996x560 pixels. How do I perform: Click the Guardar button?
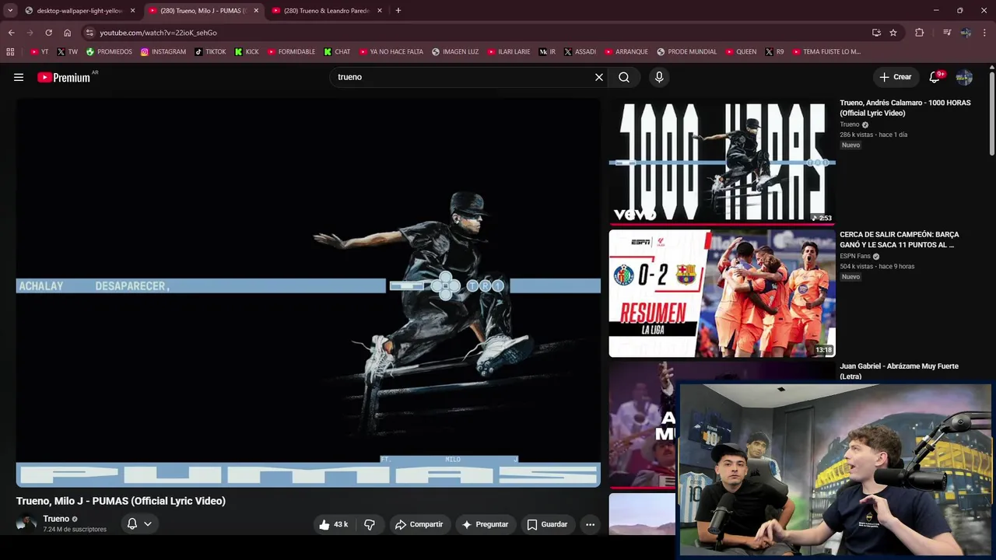coord(547,524)
